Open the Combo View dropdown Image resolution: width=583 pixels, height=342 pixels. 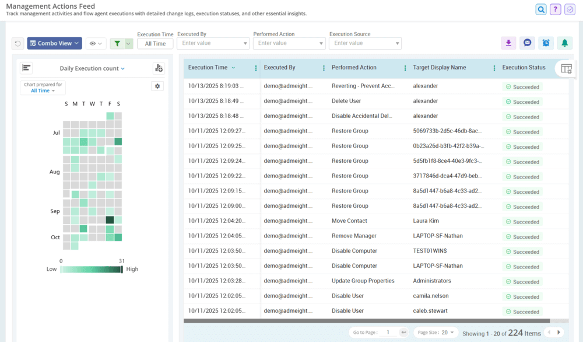54,43
